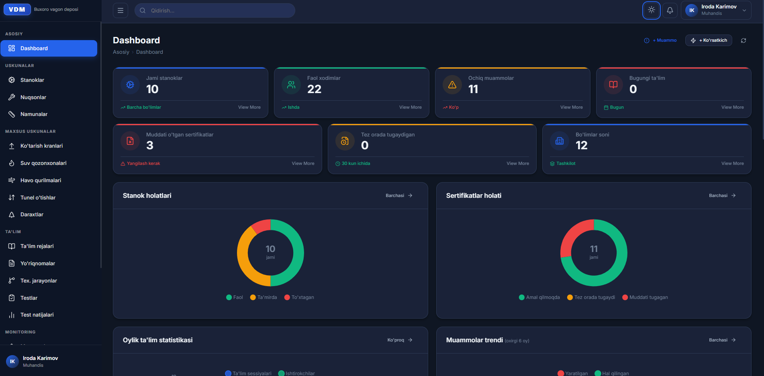The width and height of the screenshot is (764, 376).
Task: Open Nuqsonlar sidebar item
Action: click(49, 97)
